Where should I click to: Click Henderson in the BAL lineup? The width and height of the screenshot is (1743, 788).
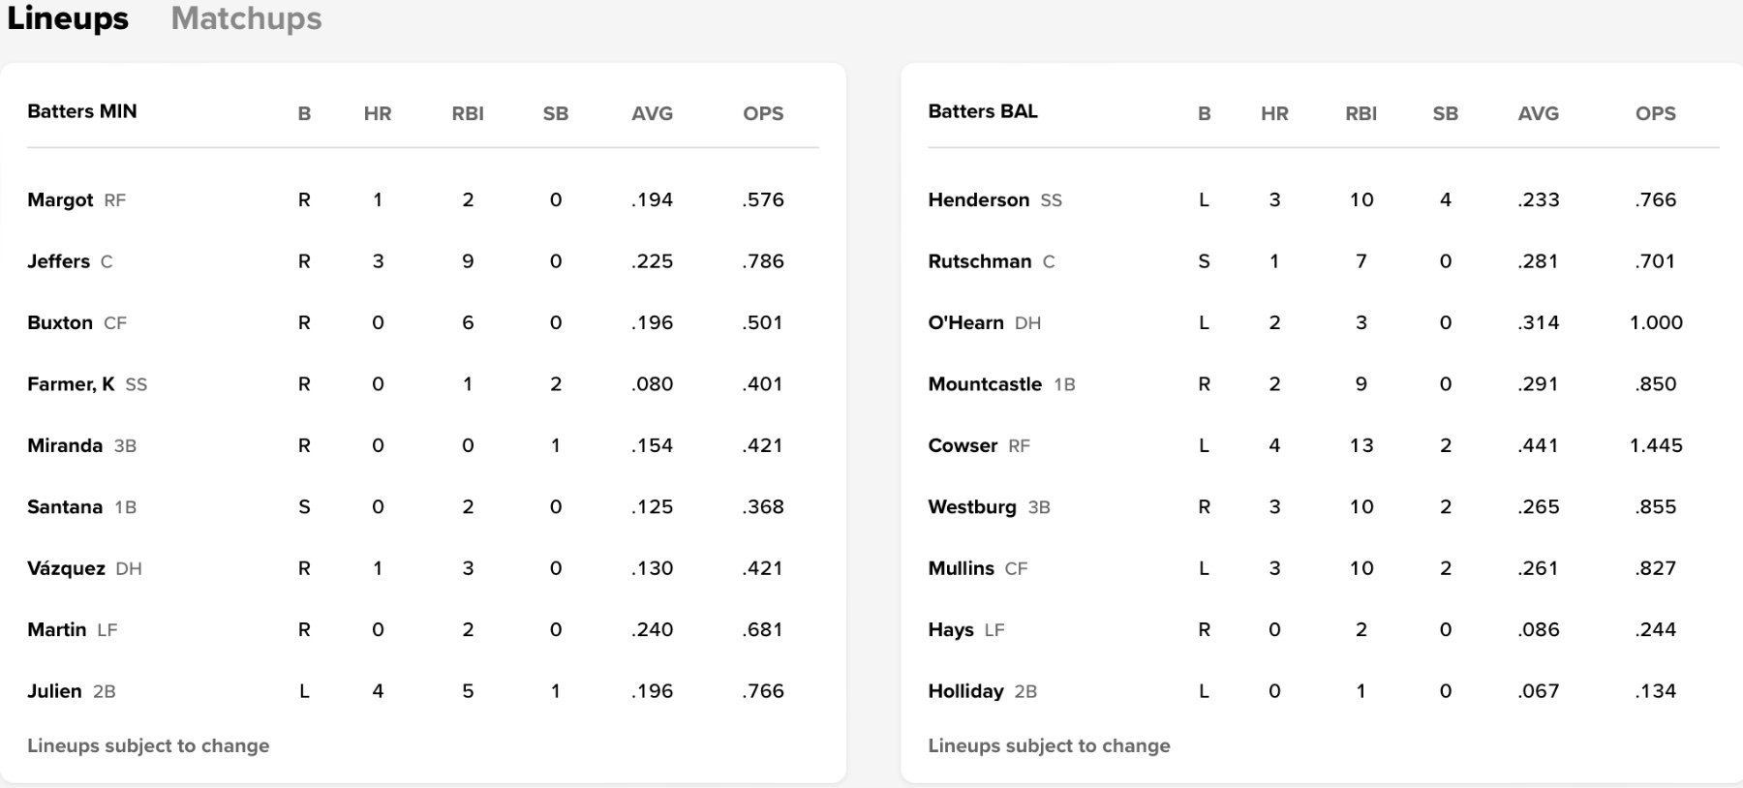978,200
